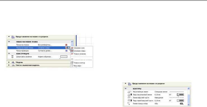
Task: Collapse the КОНСТРУКЦИЯ group
Action: (9, 53)
